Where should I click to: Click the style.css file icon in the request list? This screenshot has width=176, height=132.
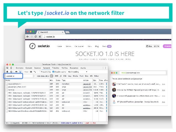pyautogui.click(x=7, y=84)
